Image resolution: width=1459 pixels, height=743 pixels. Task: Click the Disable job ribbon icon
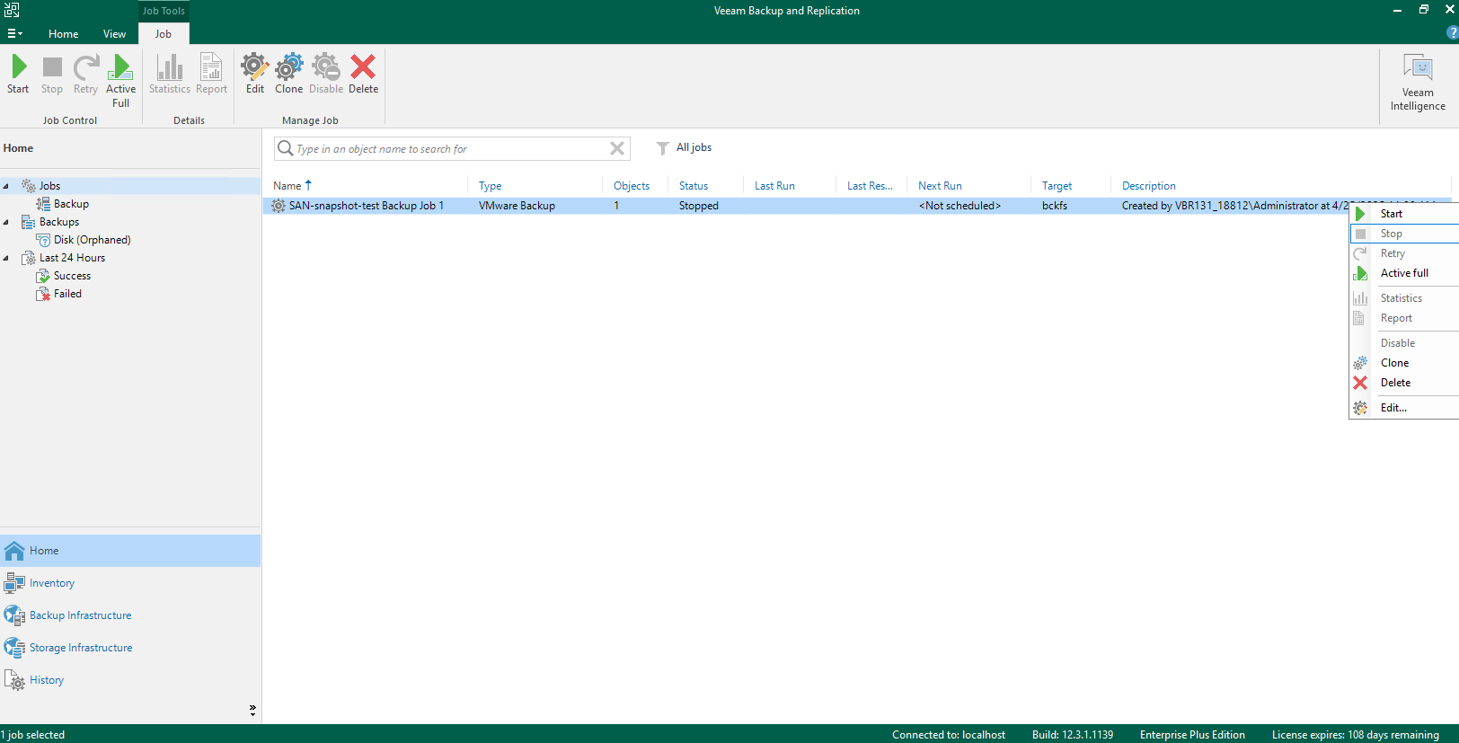(x=326, y=67)
